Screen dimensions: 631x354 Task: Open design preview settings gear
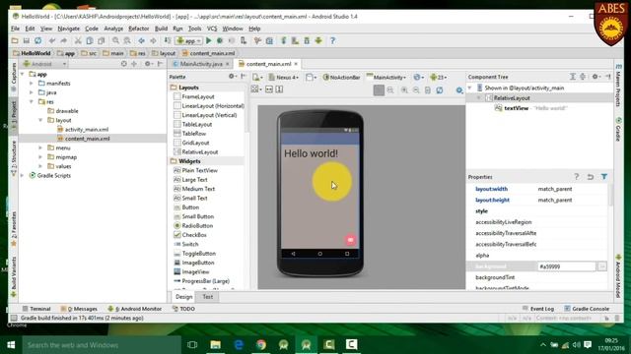459,90
